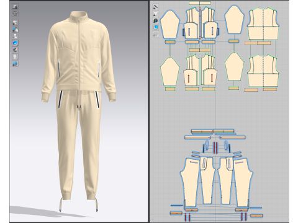
Task: Click the blue pin and shirt icon in 3D toolbar
Action: [x=15, y=29]
